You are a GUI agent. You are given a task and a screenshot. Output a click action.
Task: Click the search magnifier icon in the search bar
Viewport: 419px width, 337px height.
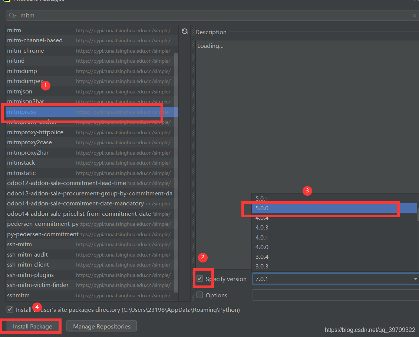click(x=12, y=15)
